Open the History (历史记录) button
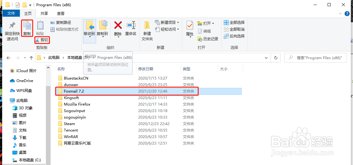The height and width of the screenshot is (165, 353). tap(208, 39)
